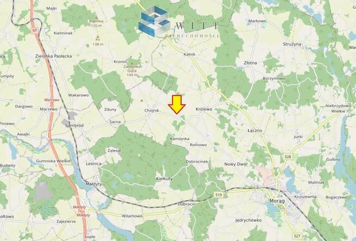Select the Królewo village label
This screenshot has height=241, width=356.
[204, 109]
